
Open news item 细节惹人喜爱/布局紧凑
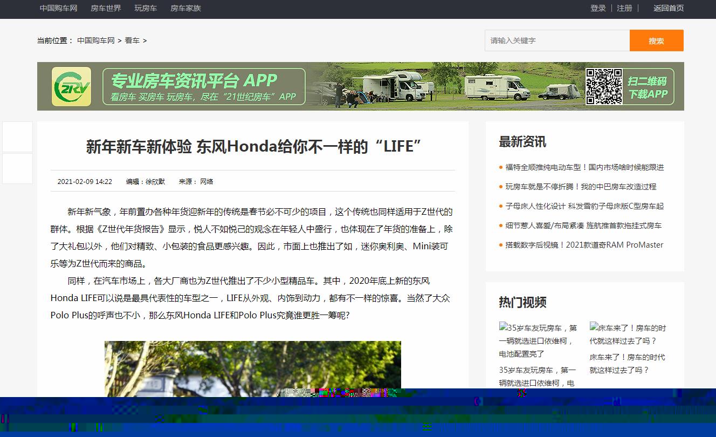[583, 226]
